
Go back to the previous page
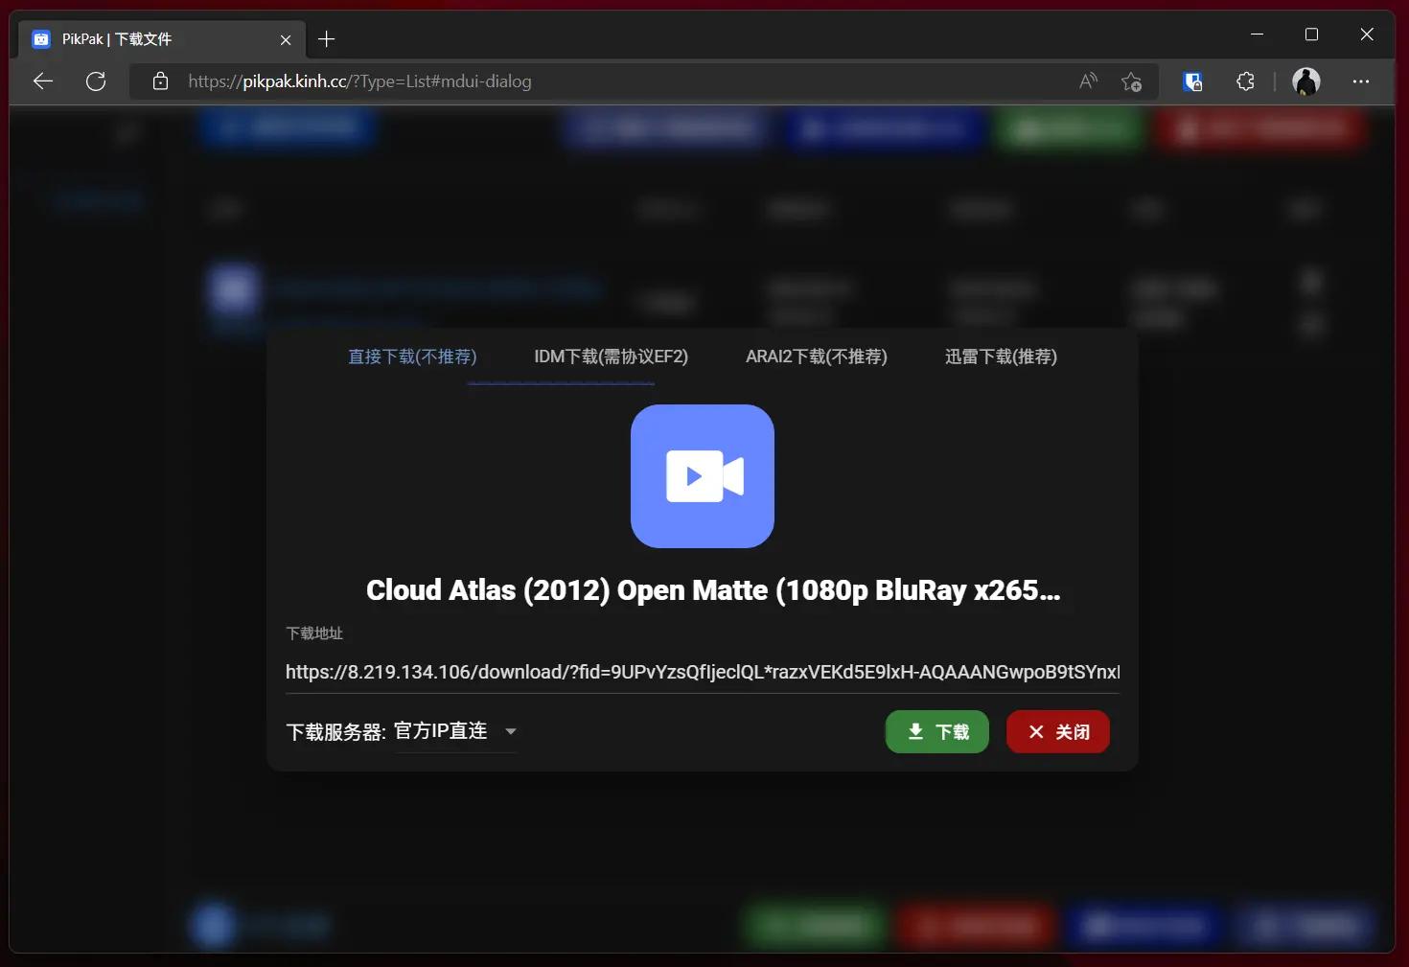tap(43, 81)
